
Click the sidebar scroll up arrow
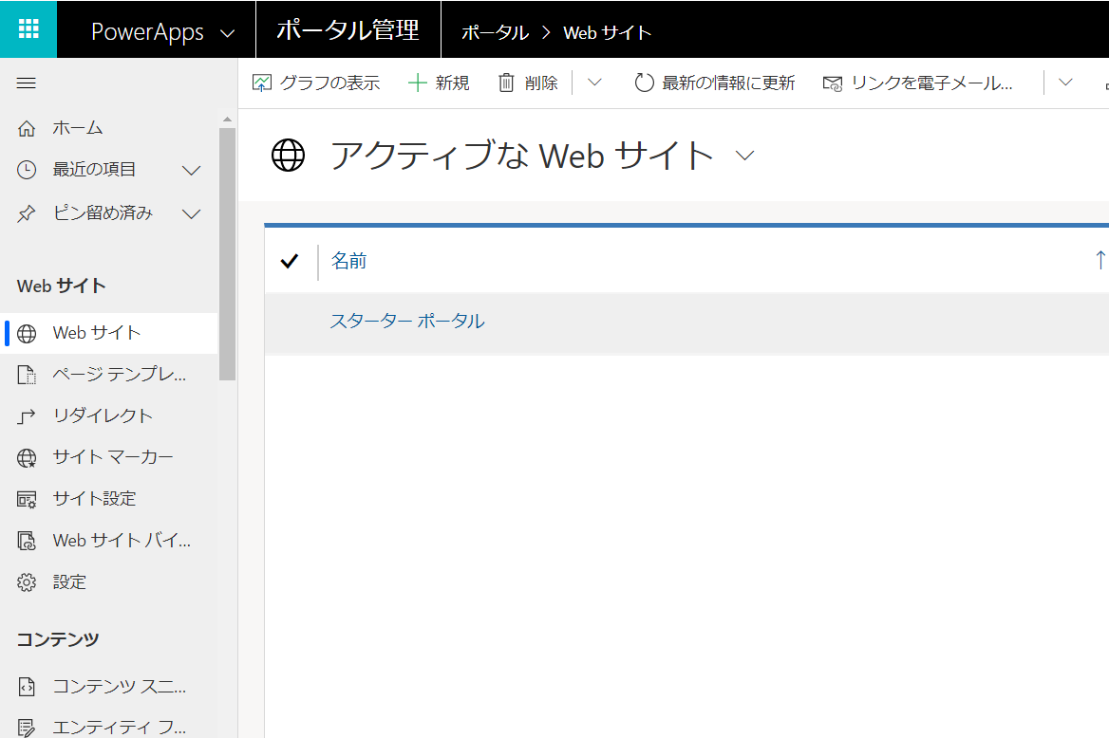[227, 120]
